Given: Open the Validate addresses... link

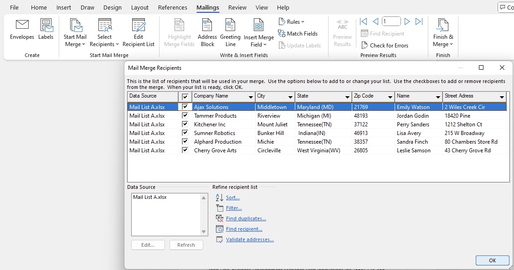Looking at the screenshot, I should tap(250, 239).
